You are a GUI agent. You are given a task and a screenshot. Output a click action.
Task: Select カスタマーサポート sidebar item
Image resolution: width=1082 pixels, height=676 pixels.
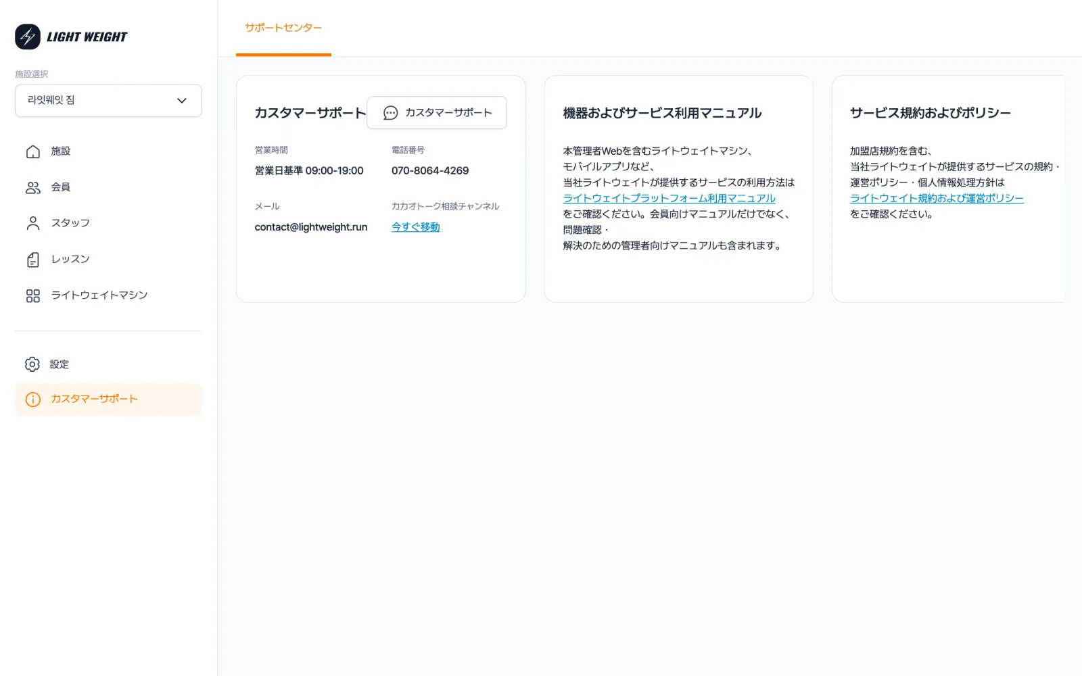pos(108,400)
